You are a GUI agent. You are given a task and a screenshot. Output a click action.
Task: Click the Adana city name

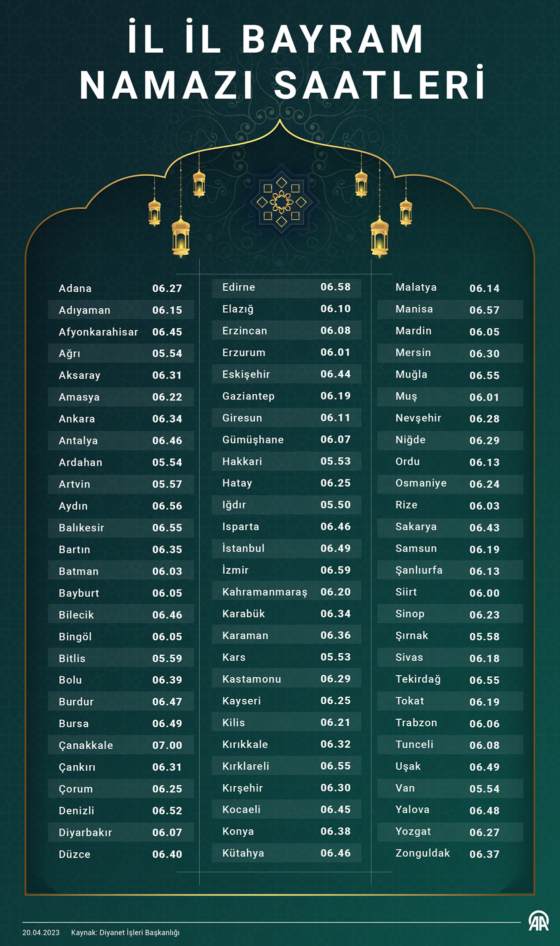pos(75,288)
